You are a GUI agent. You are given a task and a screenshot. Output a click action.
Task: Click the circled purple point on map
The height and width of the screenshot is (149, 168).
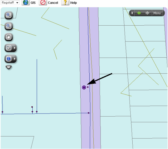(84, 87)
